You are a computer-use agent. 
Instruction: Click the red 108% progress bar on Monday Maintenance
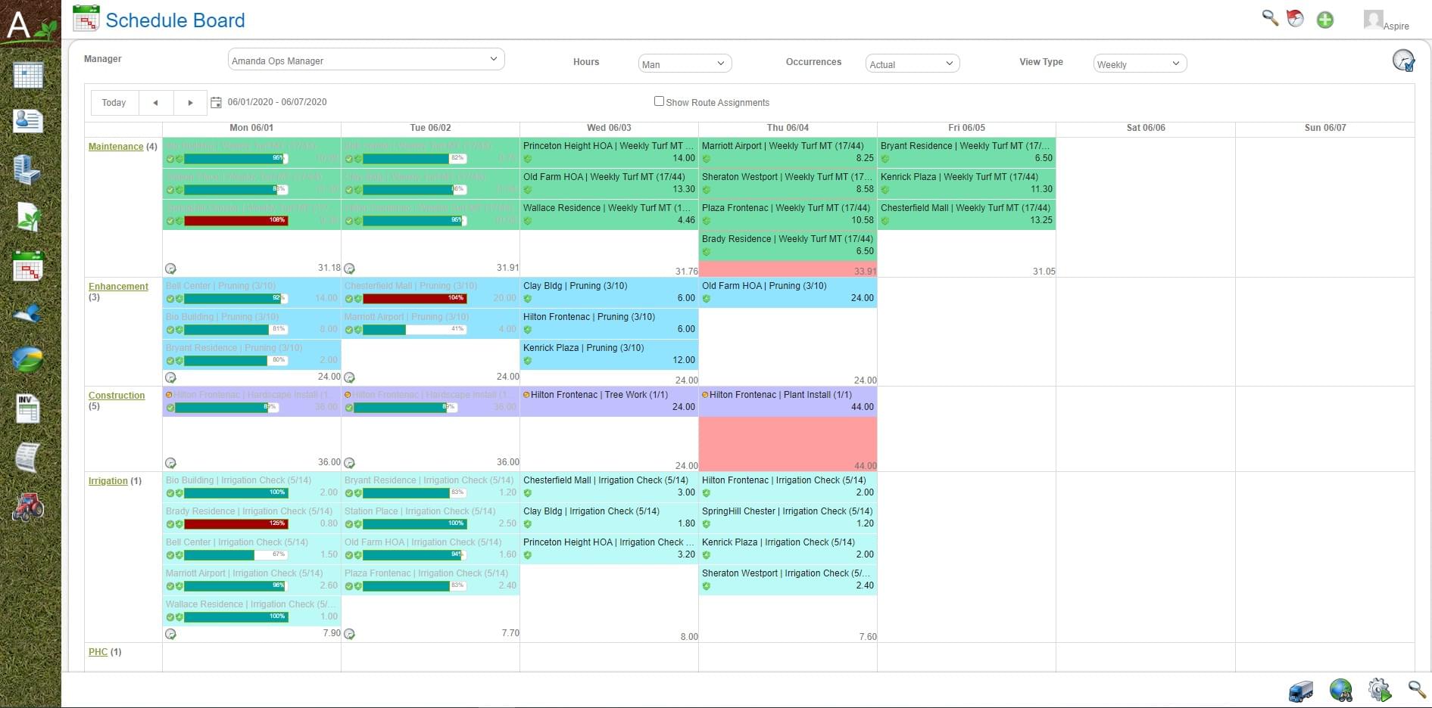click(x=236, y=221)
